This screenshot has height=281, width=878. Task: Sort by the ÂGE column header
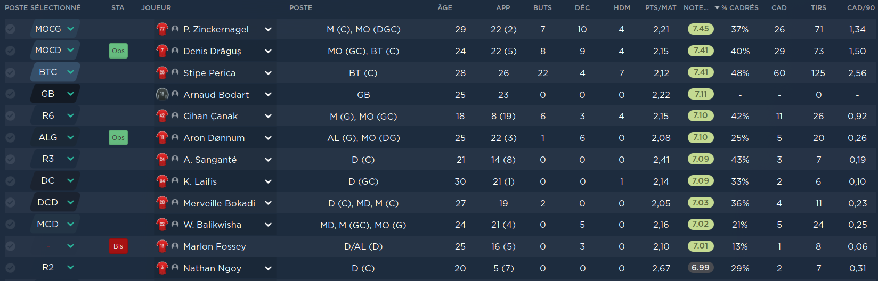pos(445,7)
